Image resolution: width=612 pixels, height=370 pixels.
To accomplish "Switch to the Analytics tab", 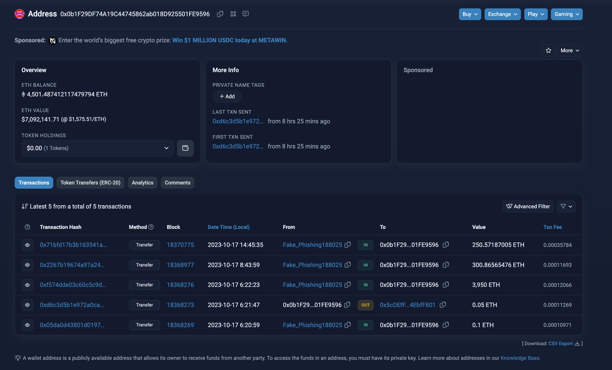I will [x=143, y=183].
